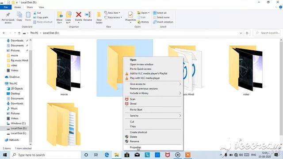
Task: Click Pin to Quick access ribbon icon
Action: [x=8, y=18]
